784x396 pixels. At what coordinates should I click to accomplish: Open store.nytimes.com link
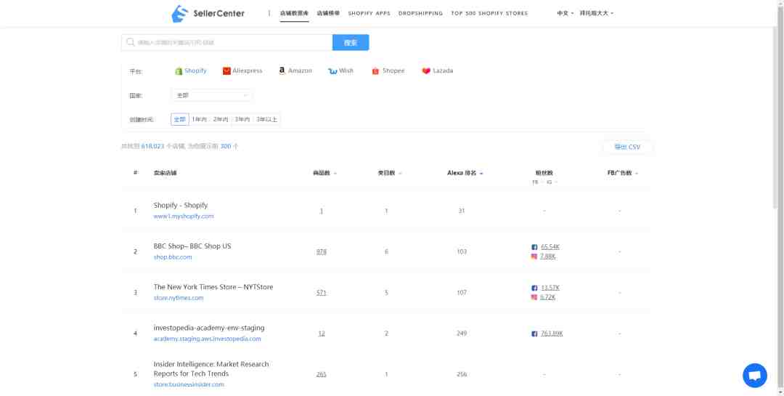[x=179, y=298]
